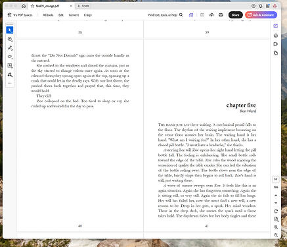287x247 pixels.
Task: Go to the Home icon tab
Action: tap(24, 6)
